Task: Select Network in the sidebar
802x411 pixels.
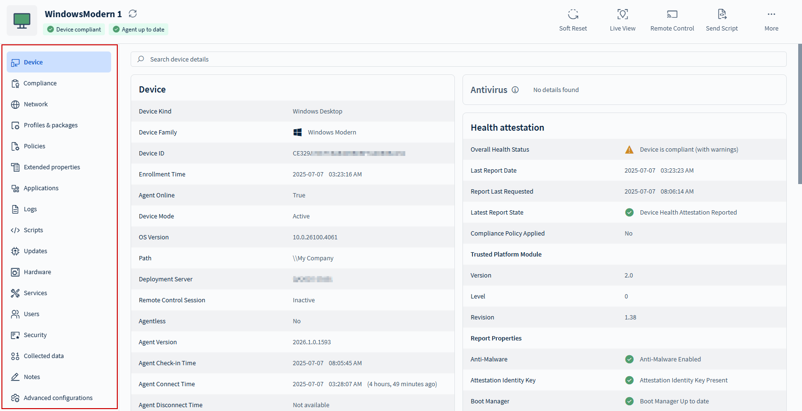Action: click(x=36, y=104)
